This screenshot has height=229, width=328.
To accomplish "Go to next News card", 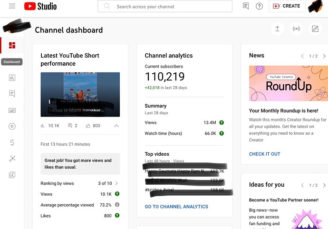I will [x=324, y=56].
